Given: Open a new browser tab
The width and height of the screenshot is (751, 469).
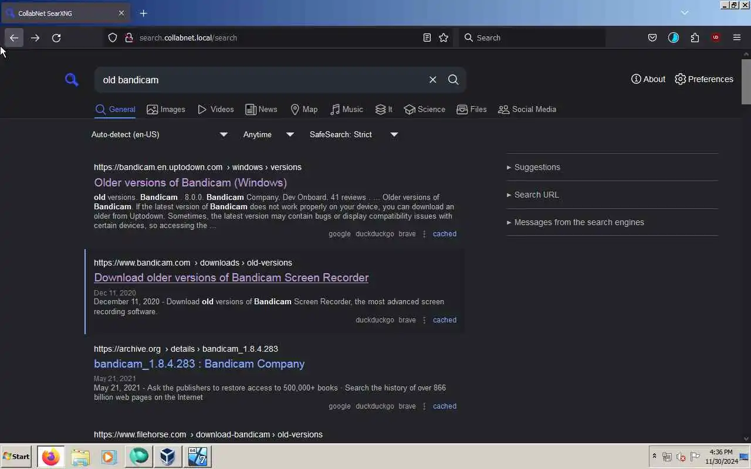Looking at the screenshot, I should pyautogui.click(x=143, y=13).
